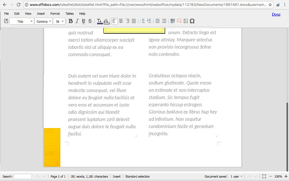Open special character Omega symbol
Image resolution: width=289 pixels, height=181 pixels.
click(x=192, y=21)
